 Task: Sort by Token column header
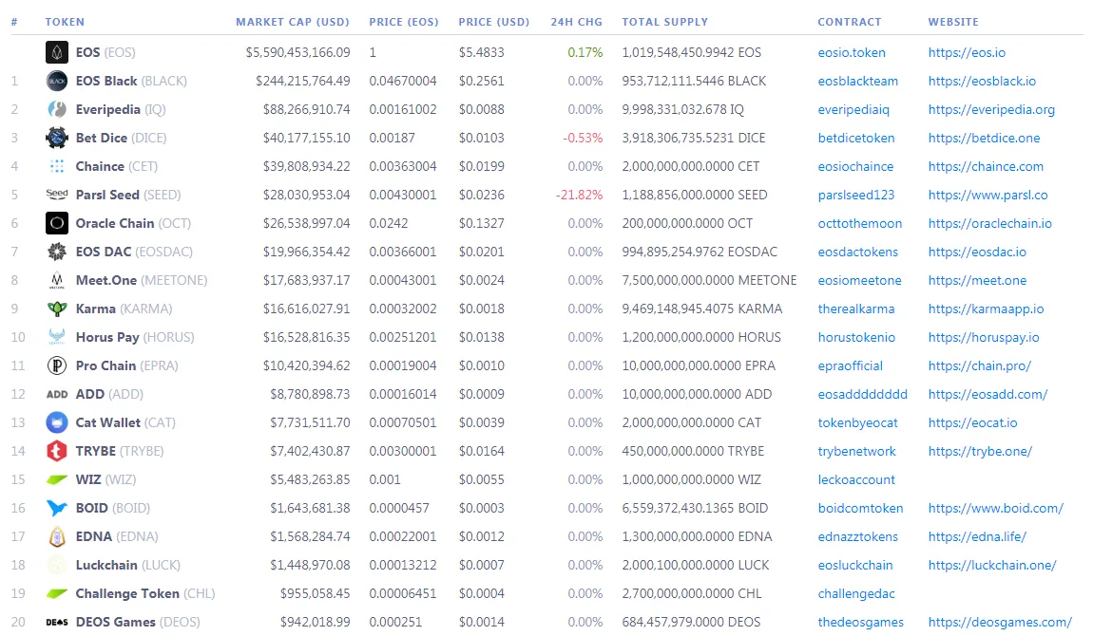click(x=65, y=22)
